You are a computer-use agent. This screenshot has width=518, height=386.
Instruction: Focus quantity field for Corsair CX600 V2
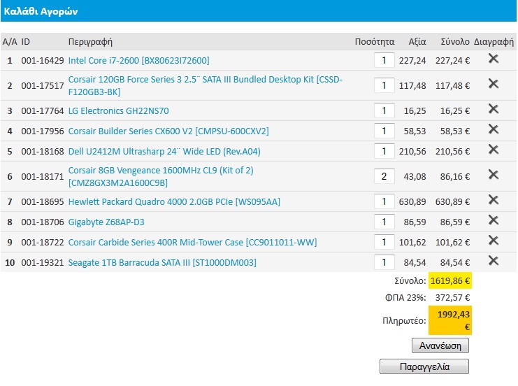[x=384, y=131]
